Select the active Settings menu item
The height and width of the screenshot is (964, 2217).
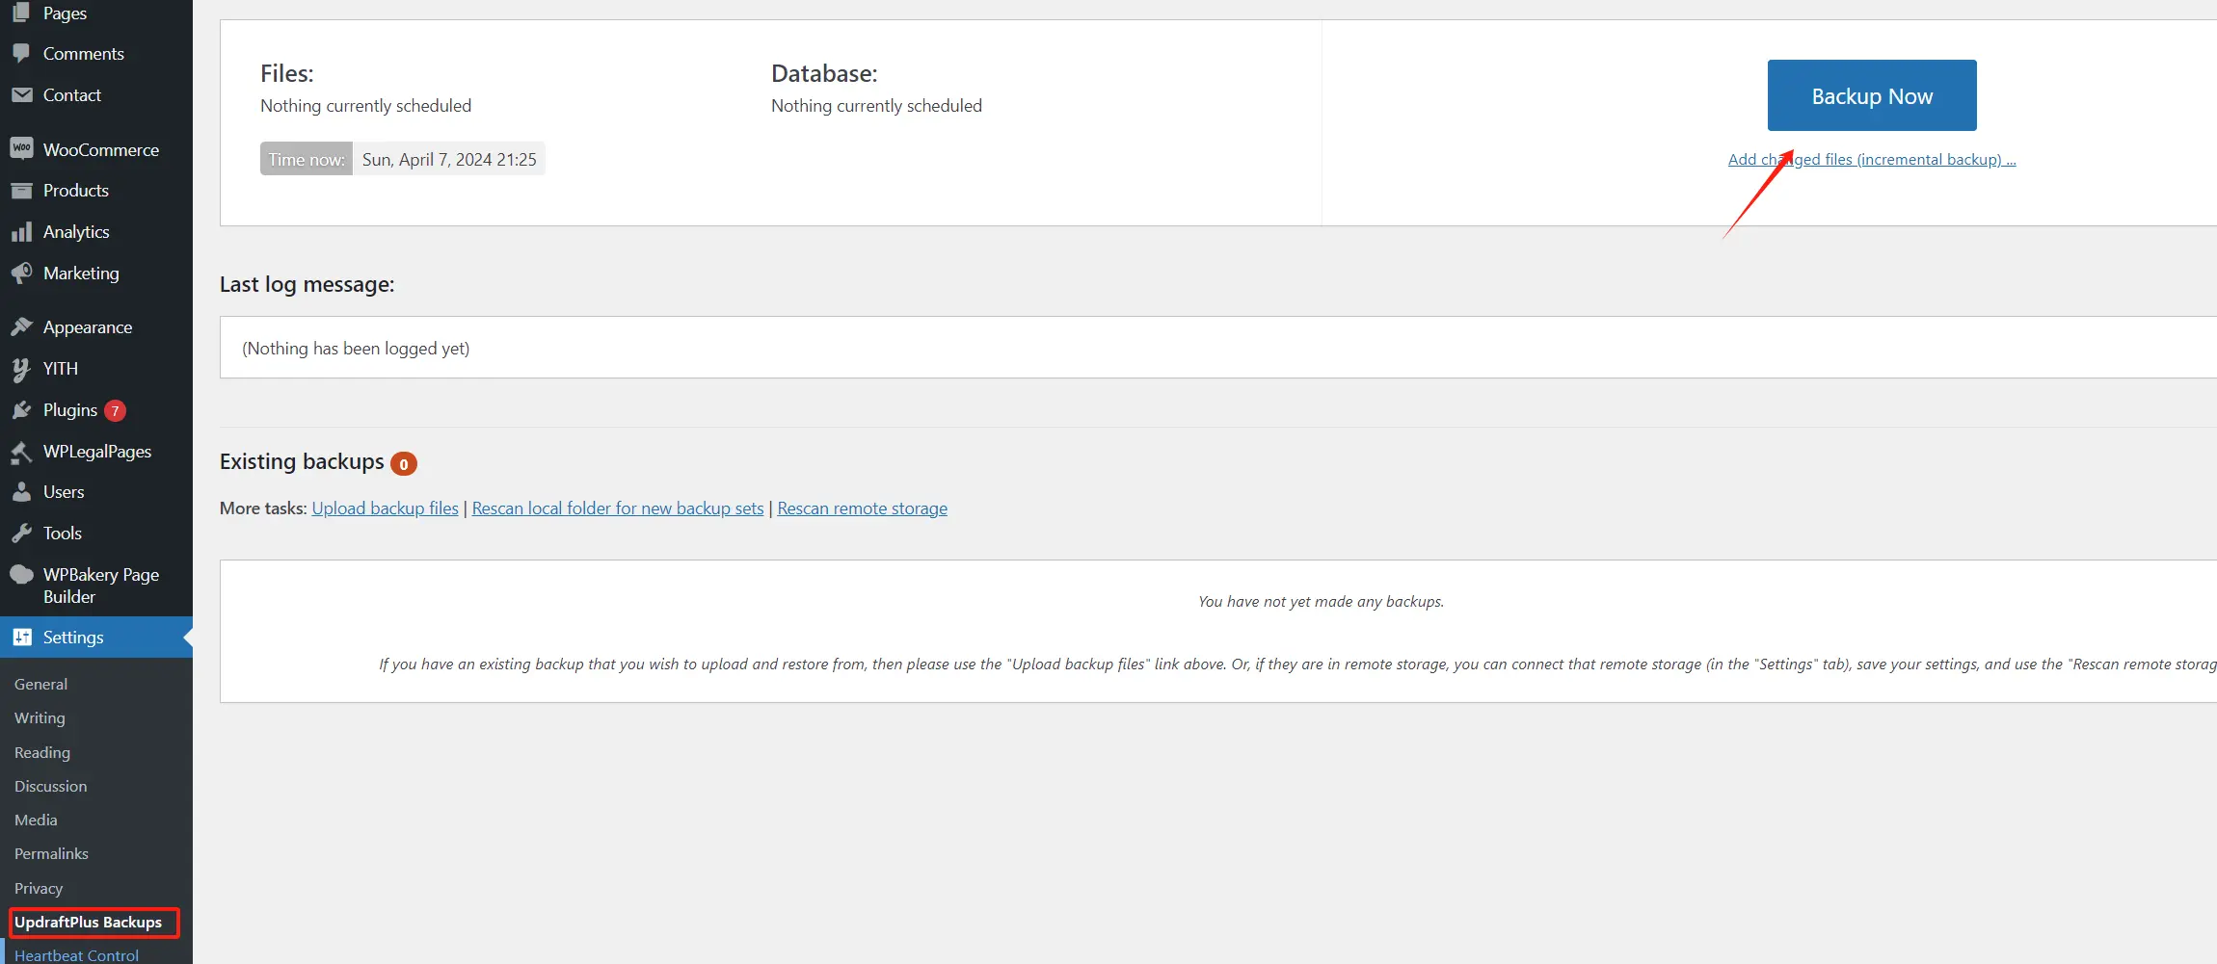tap(96, 638)
